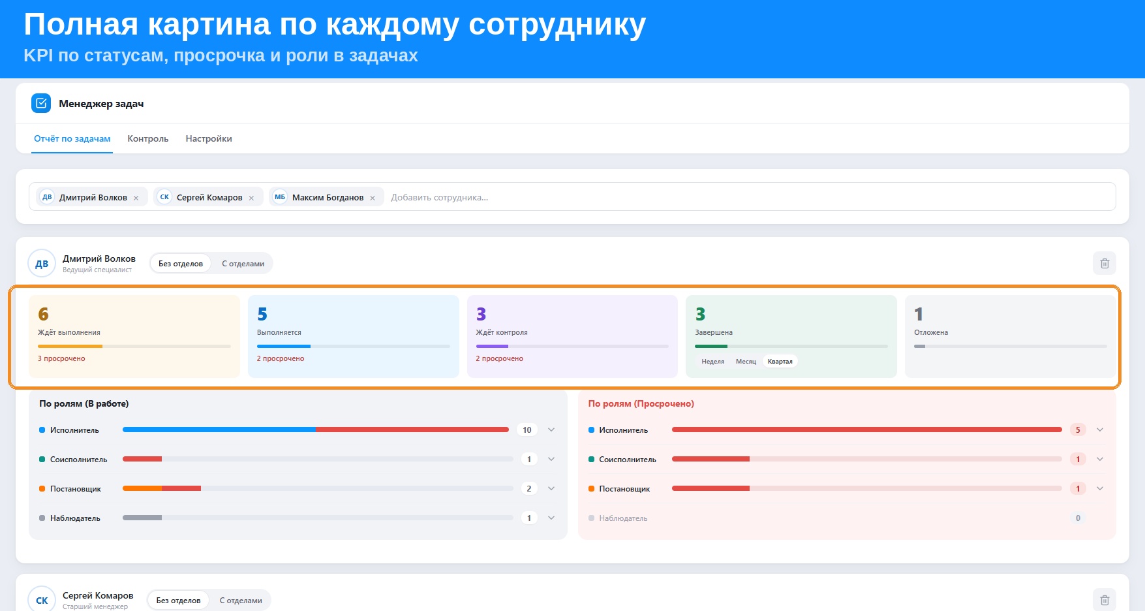Click Постановщик label under По ролям (Просрочено)
This screenshot has height=611, width=1145.
click(624, 489)
